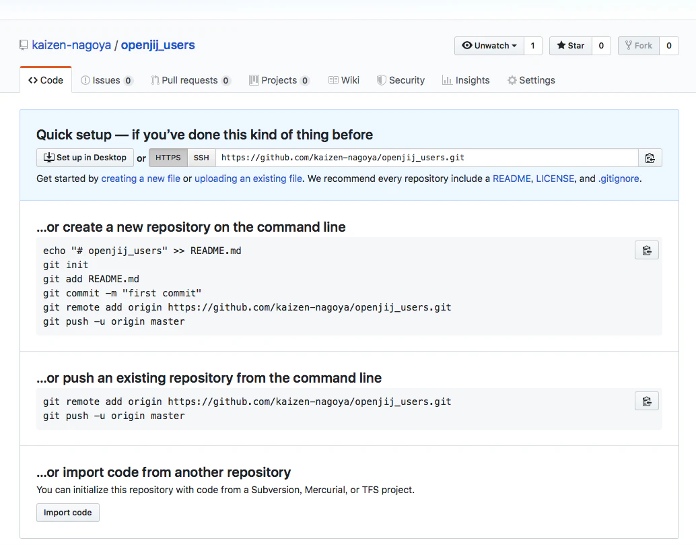Click Set up in Desktop
Screen dimensions: 696x545
(x=85, y=158)
